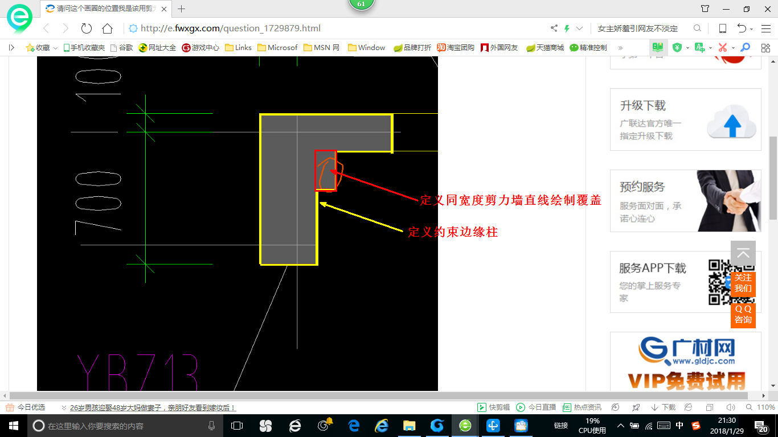Image resolution: width=778 pixels, height=437 pixels.
Task: Expand the address bar dropdown chevron
Action: [580, 28]
